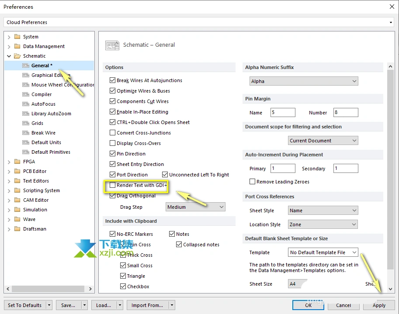
Task: Expand the PCB Editor tree node
Action: coord(9,171)
